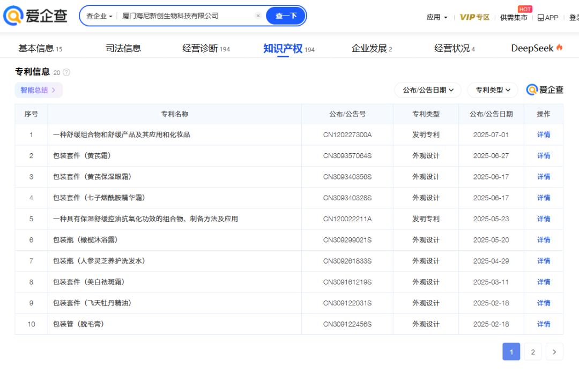
Task: Switch to 企业发展 tab
Action: pyautogui.click(x=372, y=48)
